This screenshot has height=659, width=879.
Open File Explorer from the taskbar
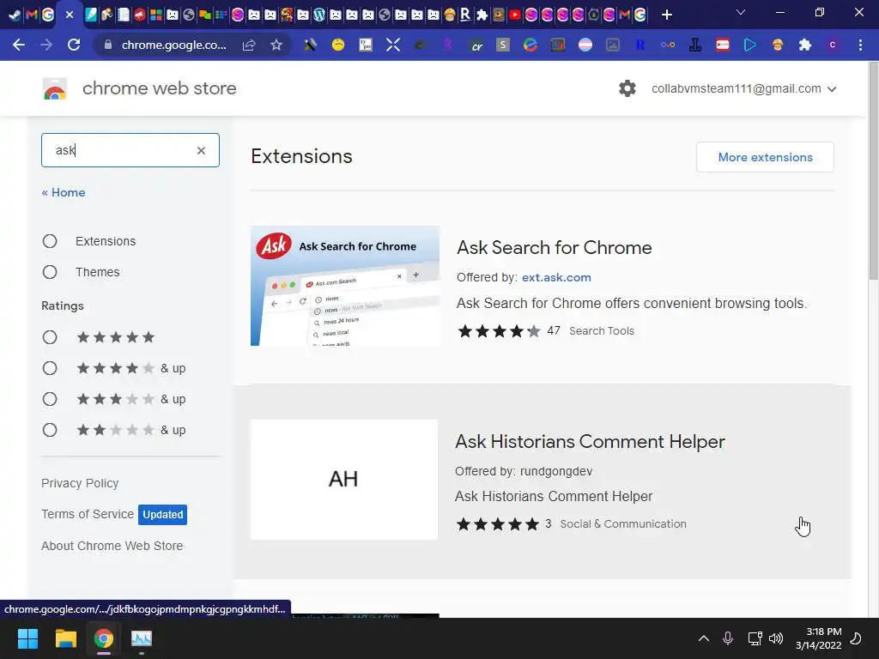point(65,638)
